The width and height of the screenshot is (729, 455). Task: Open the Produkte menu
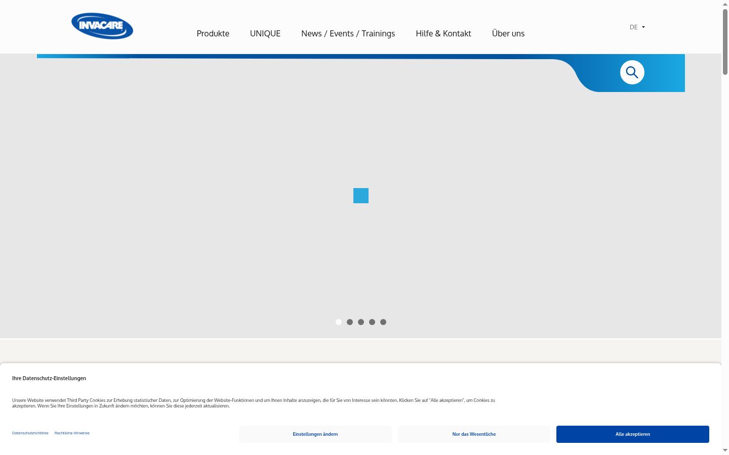213,33
